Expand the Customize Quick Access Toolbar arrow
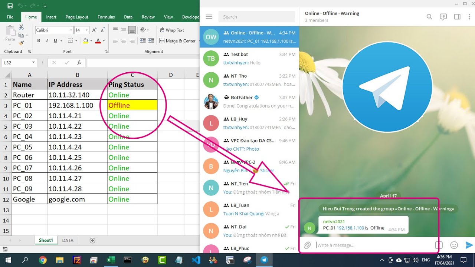The height and width of the screenshot is (267, 475). point(45,6)
